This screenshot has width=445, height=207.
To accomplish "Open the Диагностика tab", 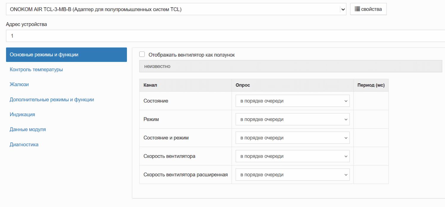I will coord(24,145).
